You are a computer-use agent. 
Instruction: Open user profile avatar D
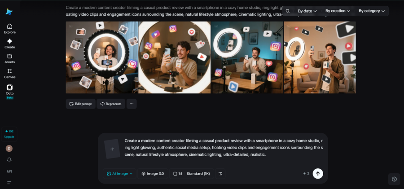pos(9,148)
